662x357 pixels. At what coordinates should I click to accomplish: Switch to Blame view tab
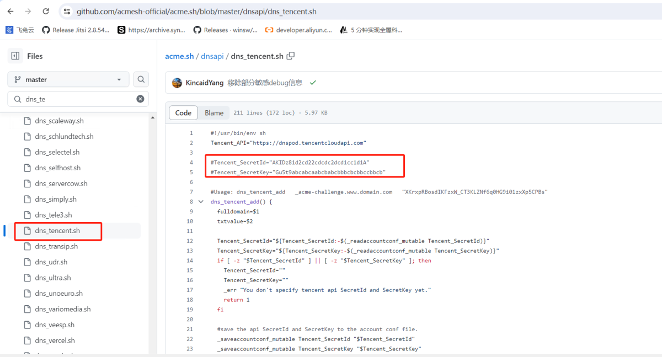coord(214,113)
